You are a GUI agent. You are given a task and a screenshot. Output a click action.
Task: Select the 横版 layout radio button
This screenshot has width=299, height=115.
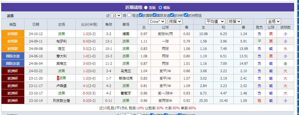[160, 8]
